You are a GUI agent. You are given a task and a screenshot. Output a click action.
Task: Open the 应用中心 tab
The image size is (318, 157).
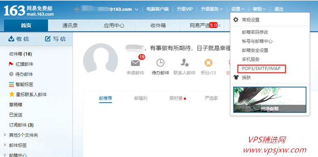(x=114, y=26)
